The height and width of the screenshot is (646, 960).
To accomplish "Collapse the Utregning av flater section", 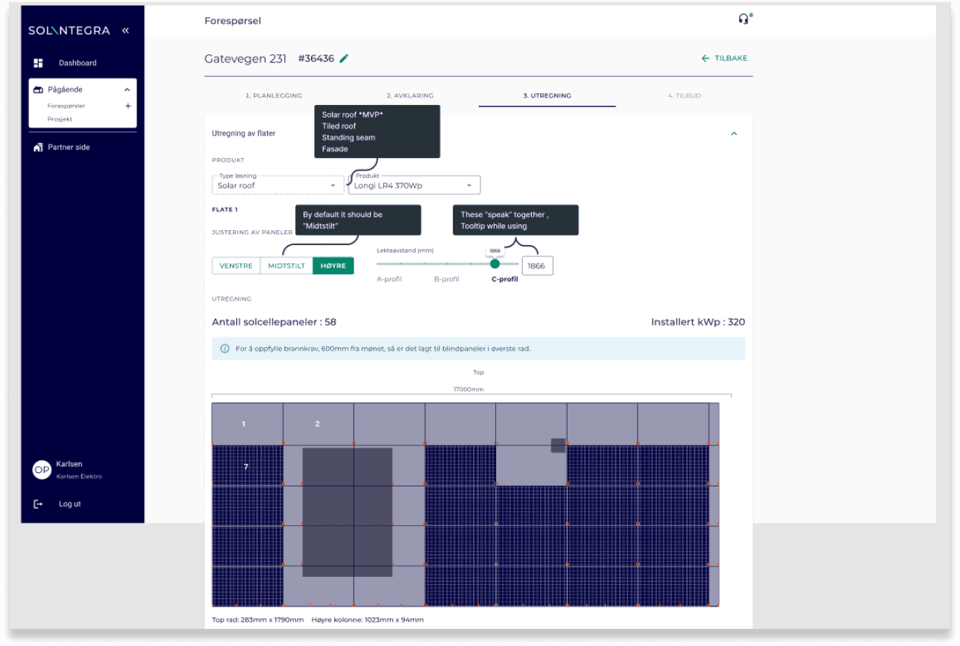I will tap(733, 133).
